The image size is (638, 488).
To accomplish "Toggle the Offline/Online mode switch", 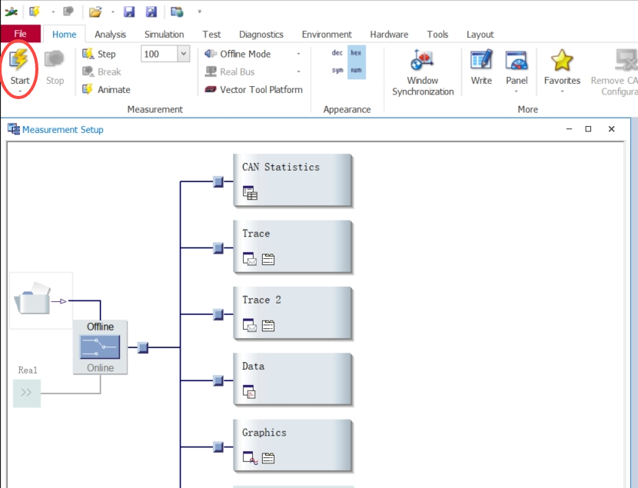I will pyautogui.click(x=100, y=347).
